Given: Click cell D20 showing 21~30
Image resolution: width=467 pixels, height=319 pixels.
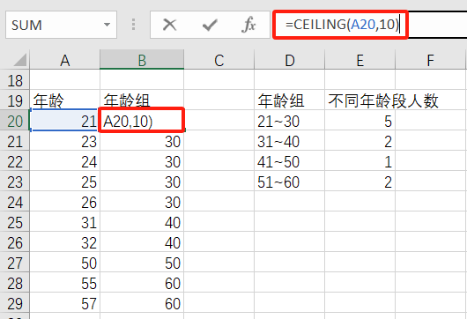Looking at the screenshot, I should point(290,120).
